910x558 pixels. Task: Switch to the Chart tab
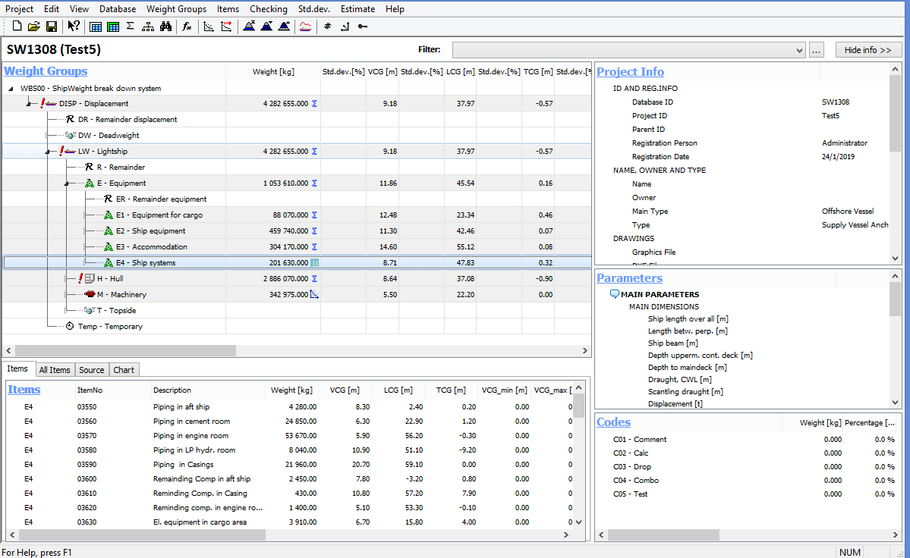tap(124, 370)
